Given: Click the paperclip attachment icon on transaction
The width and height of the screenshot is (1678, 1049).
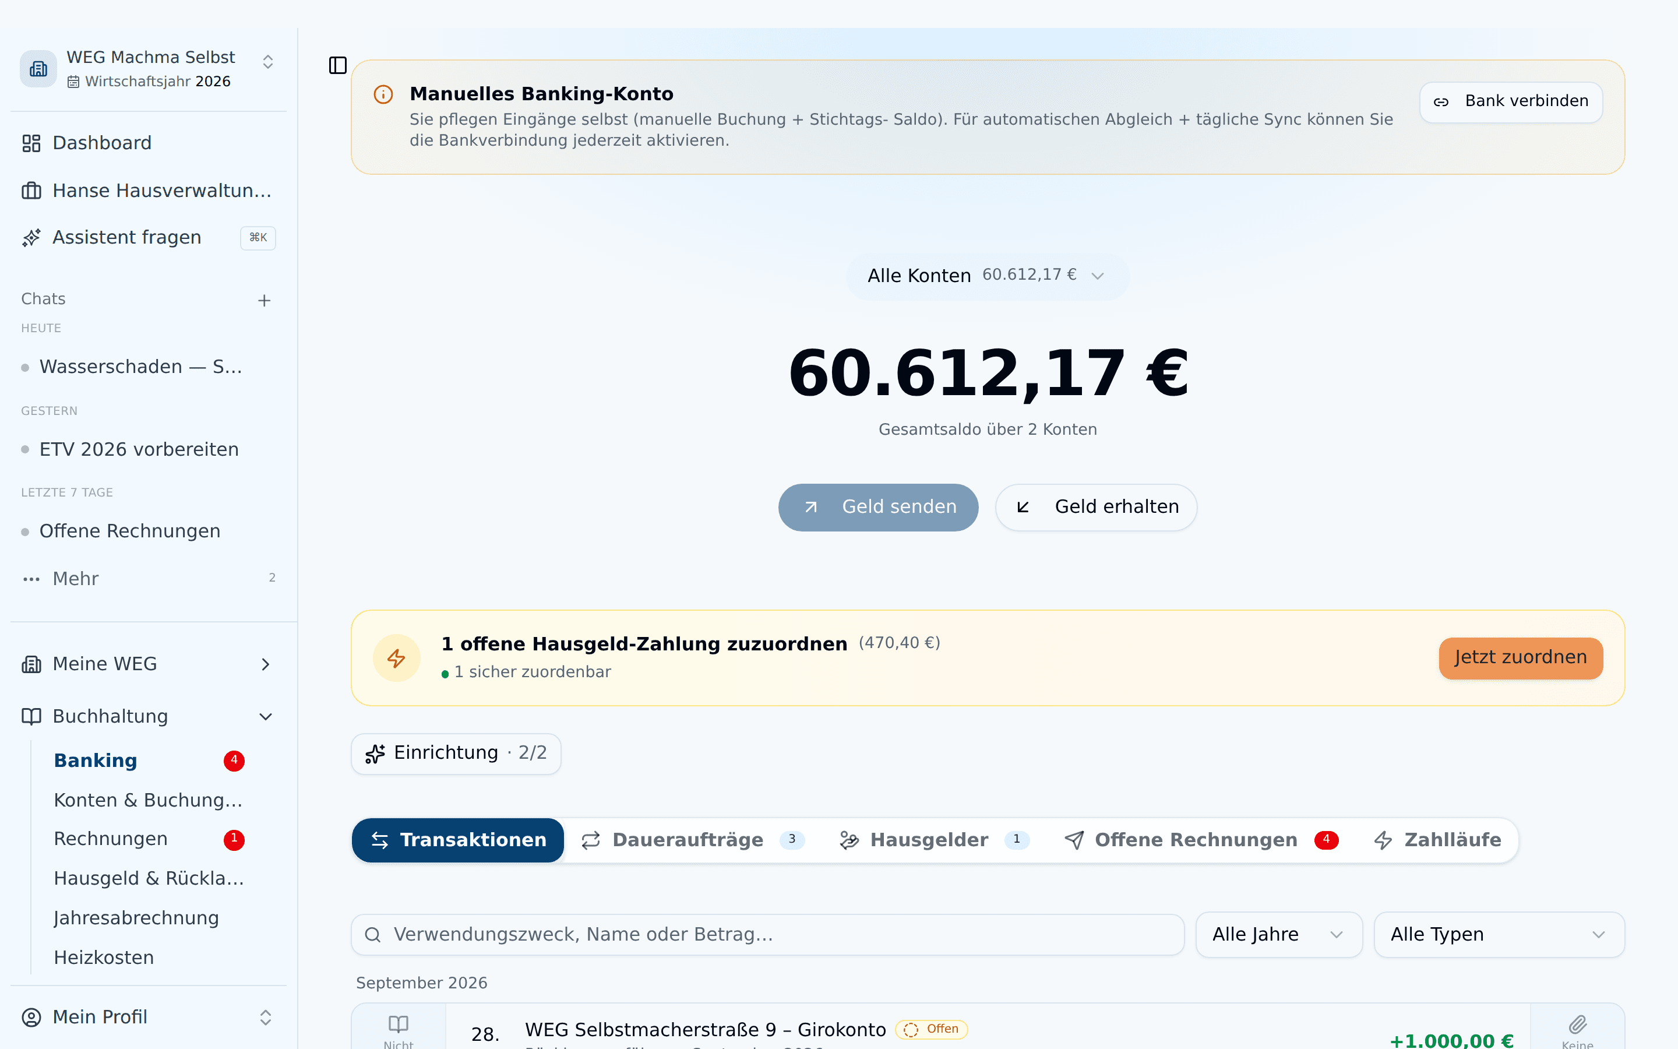Looking at the screenshot, I should tap(1577, 1024).
